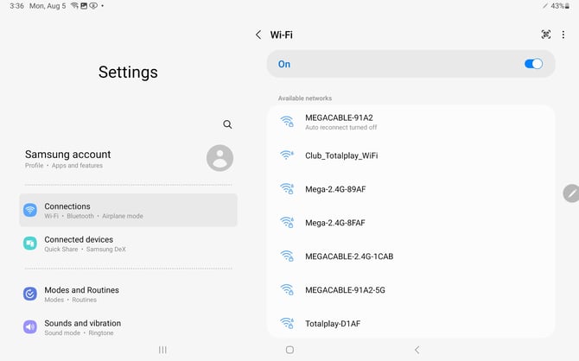Connect to MEGACABLE-91A2 network
579x361 pixels.
tap(410, 122)
